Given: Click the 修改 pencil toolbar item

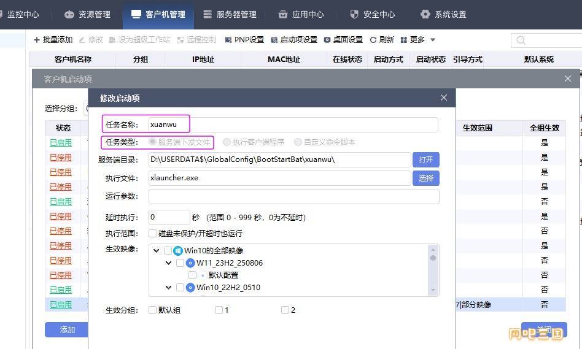Looking at the screenshot, I should pos(91,40).
